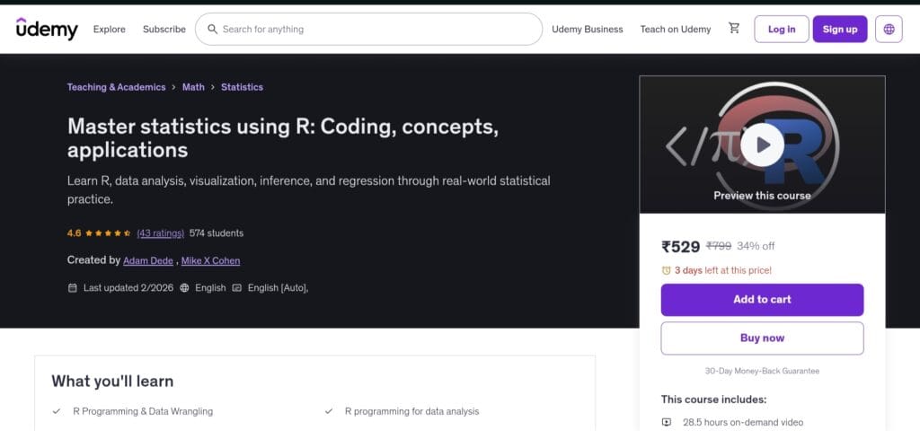
Task: Click checkmark beside R Programming & Data Wrangling
Action: 57,411
